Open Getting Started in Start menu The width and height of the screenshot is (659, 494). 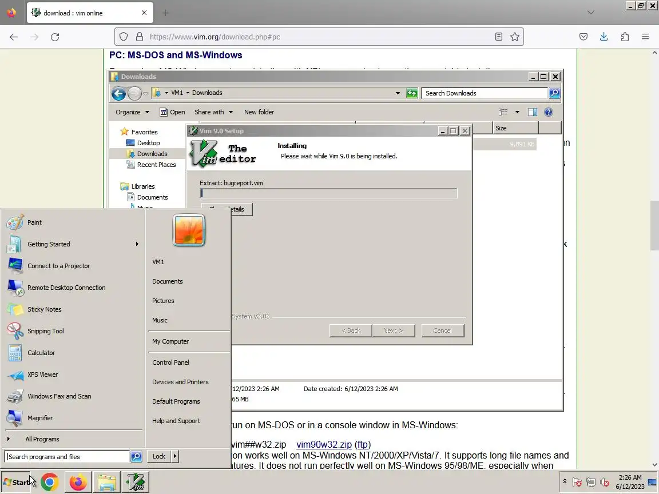coord(49,244)
